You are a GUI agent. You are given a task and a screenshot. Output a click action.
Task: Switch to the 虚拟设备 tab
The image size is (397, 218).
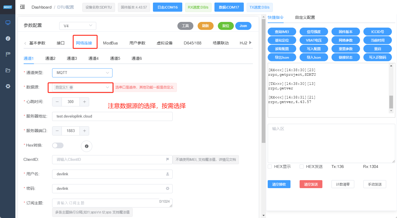pos(165,43)
